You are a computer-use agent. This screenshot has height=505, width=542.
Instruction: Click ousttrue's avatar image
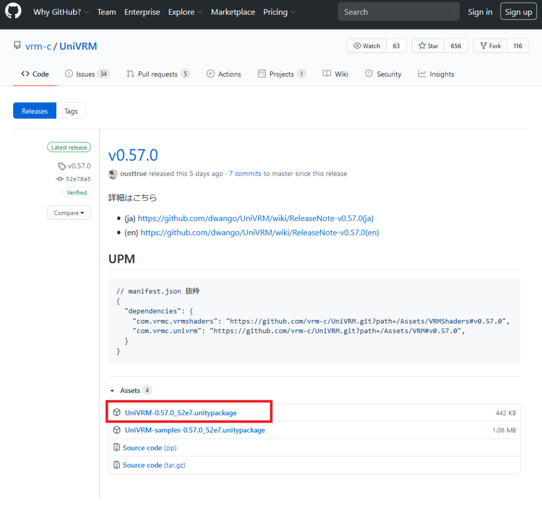113,174
